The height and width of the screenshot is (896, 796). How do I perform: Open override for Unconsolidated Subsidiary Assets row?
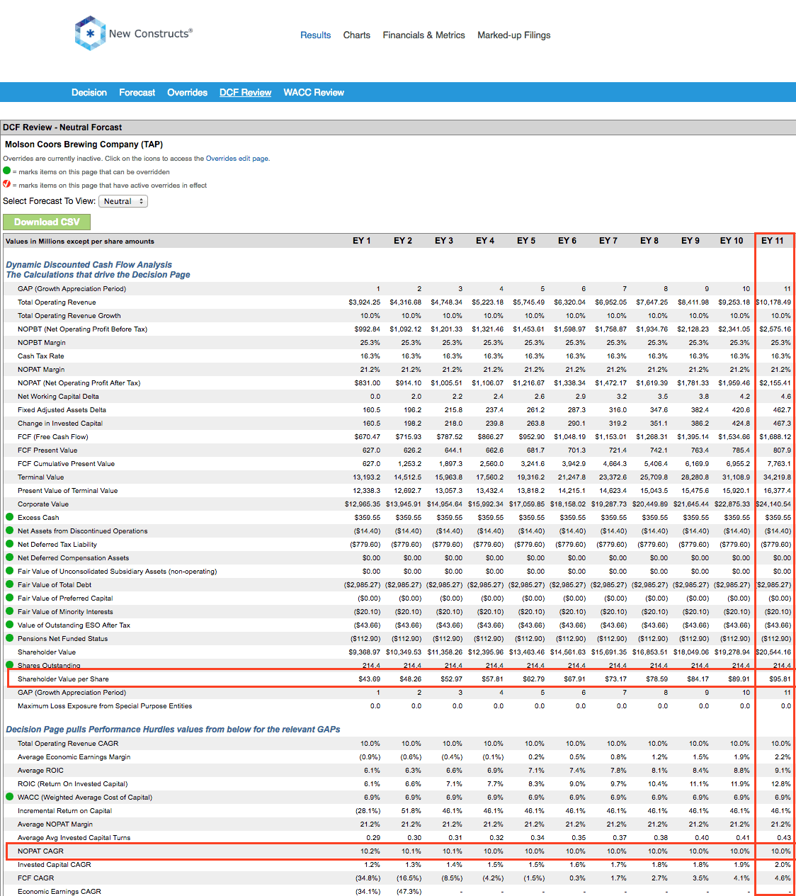10,571
